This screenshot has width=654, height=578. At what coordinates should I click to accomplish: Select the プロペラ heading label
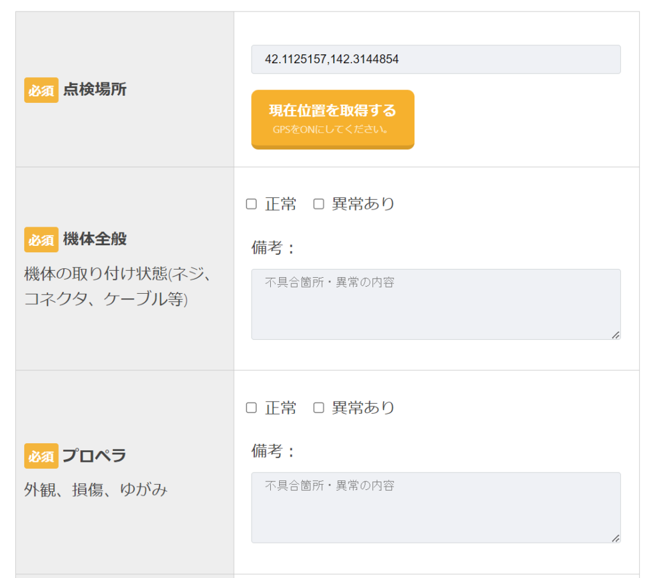point(94,456)
